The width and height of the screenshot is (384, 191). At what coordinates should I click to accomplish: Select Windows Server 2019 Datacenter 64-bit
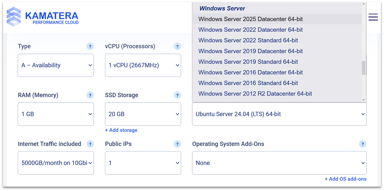[x=277, y=51]
